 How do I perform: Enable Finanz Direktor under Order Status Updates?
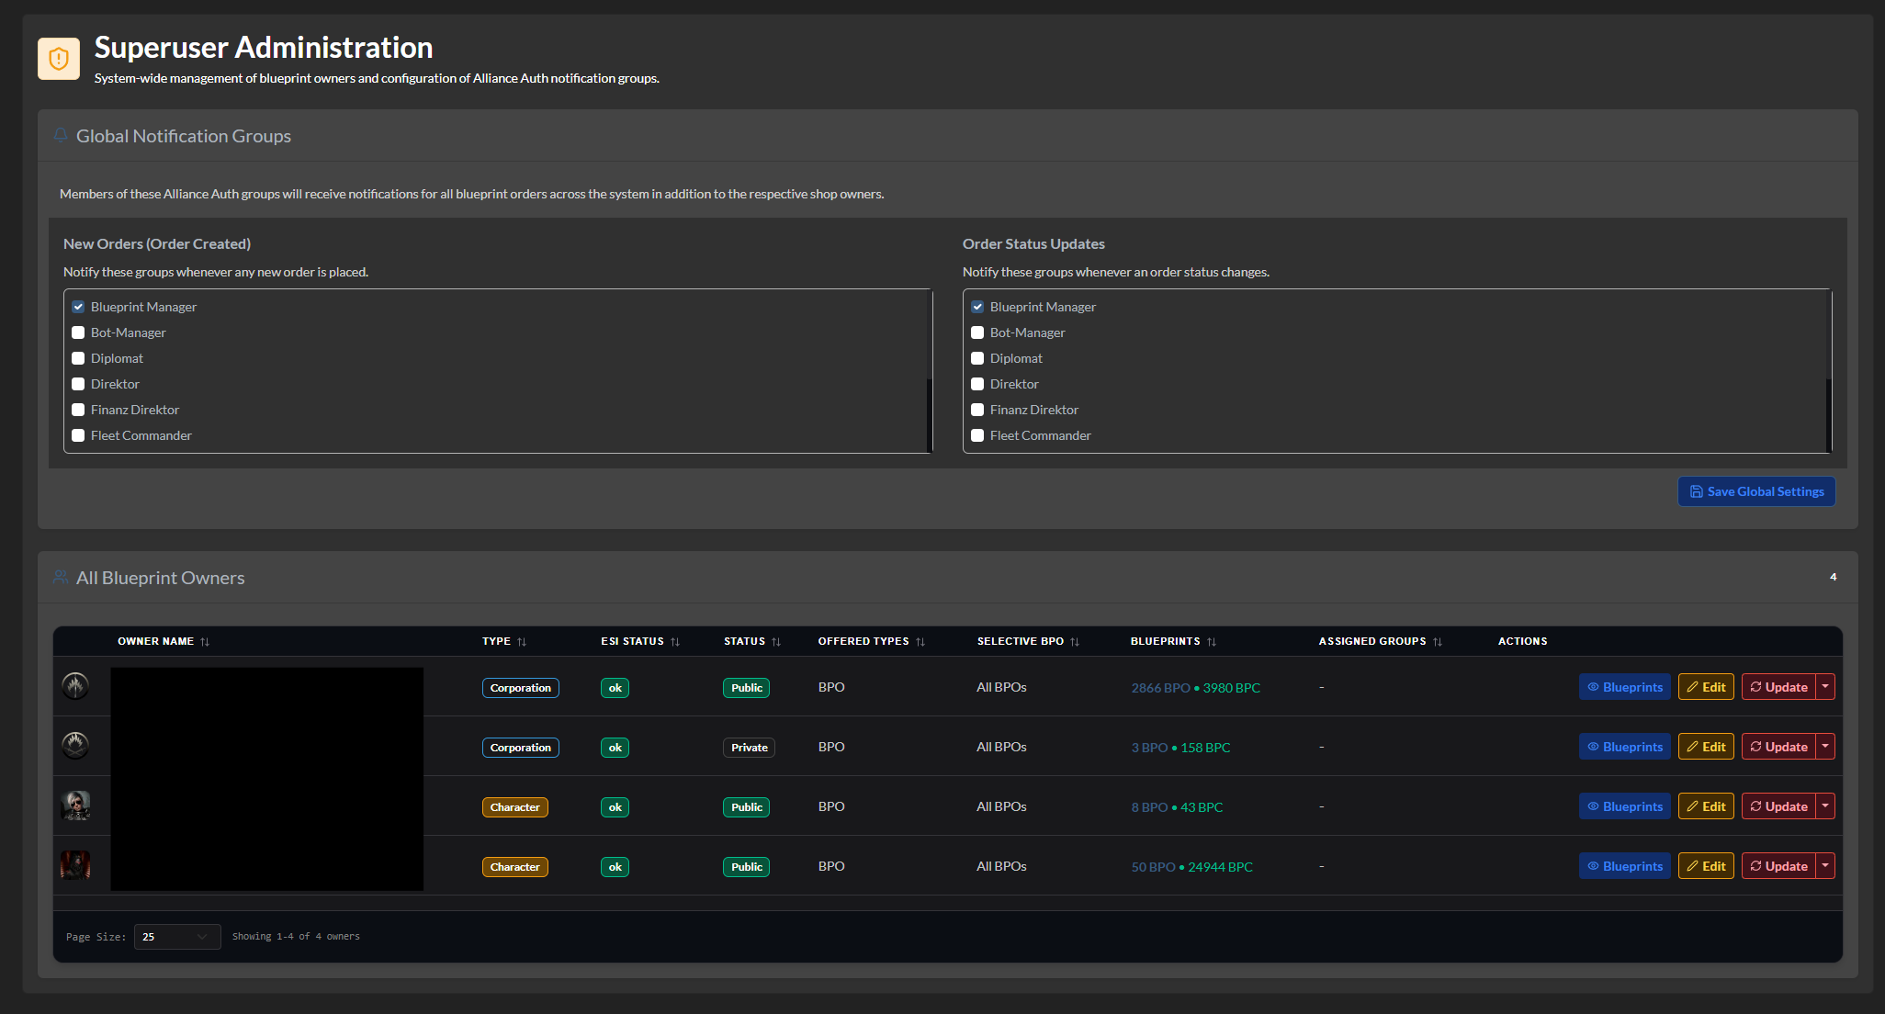coord(977,410)
